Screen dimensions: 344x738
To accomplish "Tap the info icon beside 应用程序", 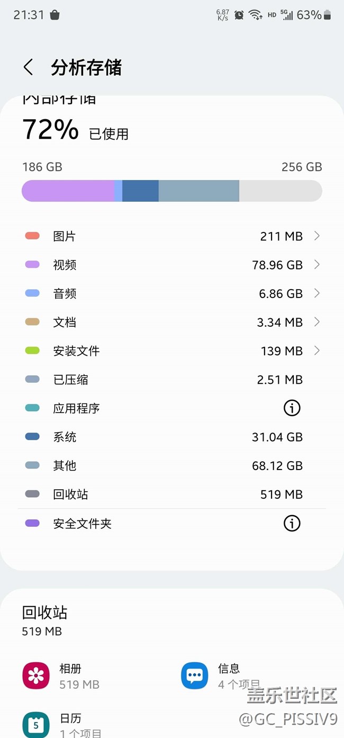I will (292, 408).
